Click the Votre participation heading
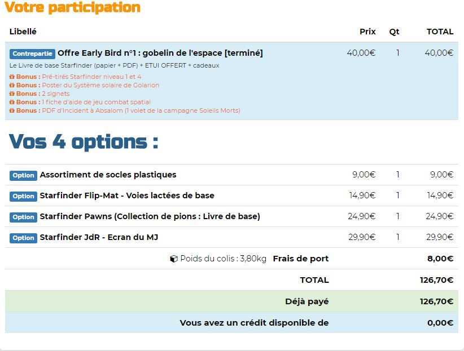Screen dimensions: 464x351 tap(73, 8)
